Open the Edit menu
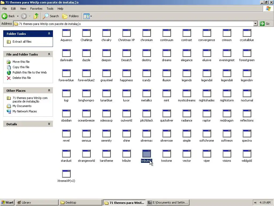 point(13,9)
